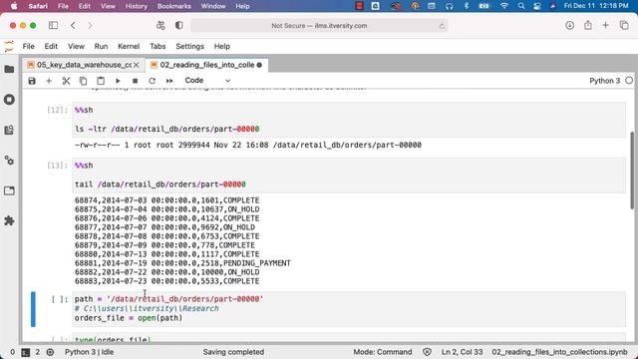The height and width of the screenshot is (359, 638).
Task: Paste cells from clipboard icon
Action: click(x=101, y=81)
